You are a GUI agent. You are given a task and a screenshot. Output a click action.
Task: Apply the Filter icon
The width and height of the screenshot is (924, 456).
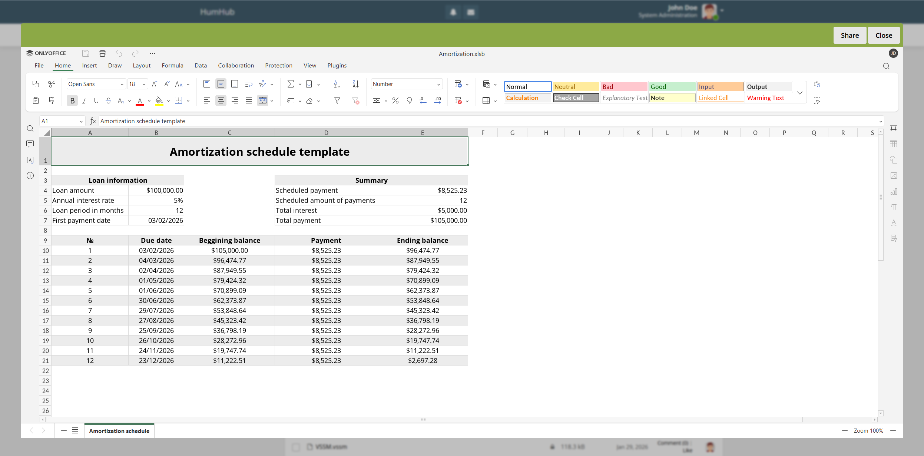337,100
